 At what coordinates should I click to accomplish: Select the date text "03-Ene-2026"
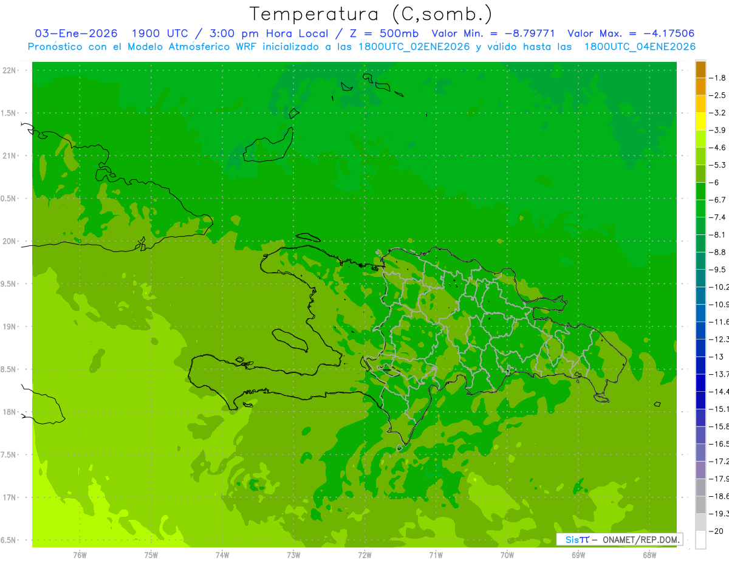(x=77, y=33)
